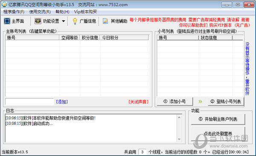256x156 pixels.
Task: Click the 积分信息 column header
Action: pyautogui.click(x=90, y=38)
